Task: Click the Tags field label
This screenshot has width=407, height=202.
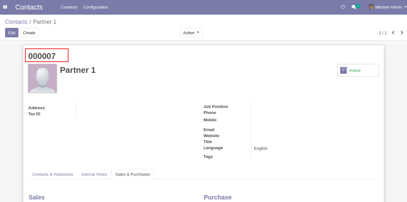Action: pyautogui.click(x=208, y=157)
